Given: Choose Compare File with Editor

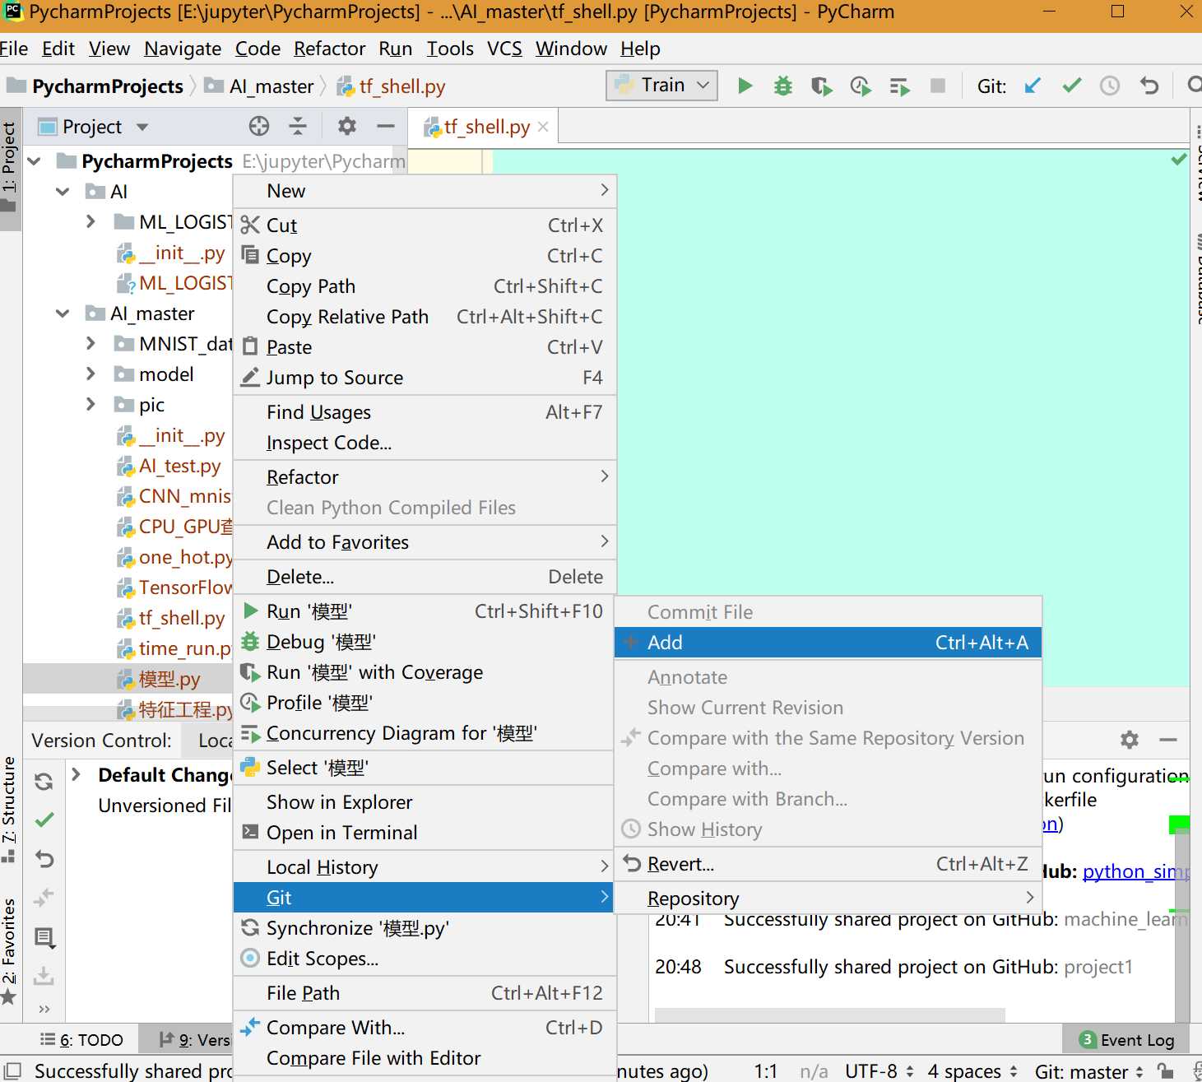Looking at the screenshot, I should pyautogui.click(x=425, y=1058).
